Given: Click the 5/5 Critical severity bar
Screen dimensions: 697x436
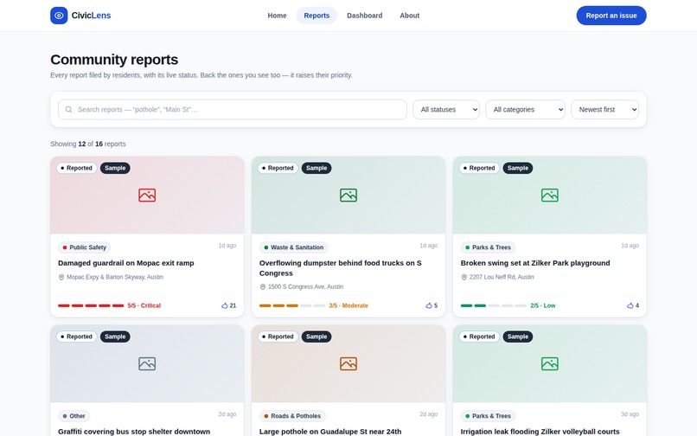Looking at the screenshot, I should (x=91, y=305).
